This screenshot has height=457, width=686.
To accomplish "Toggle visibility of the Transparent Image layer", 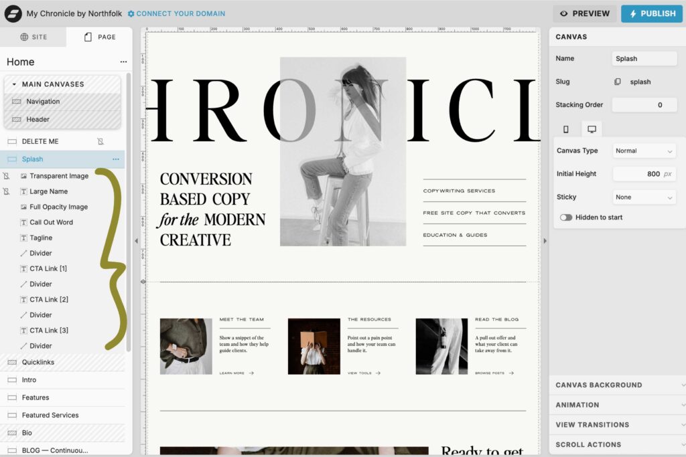I will point(6,176).
